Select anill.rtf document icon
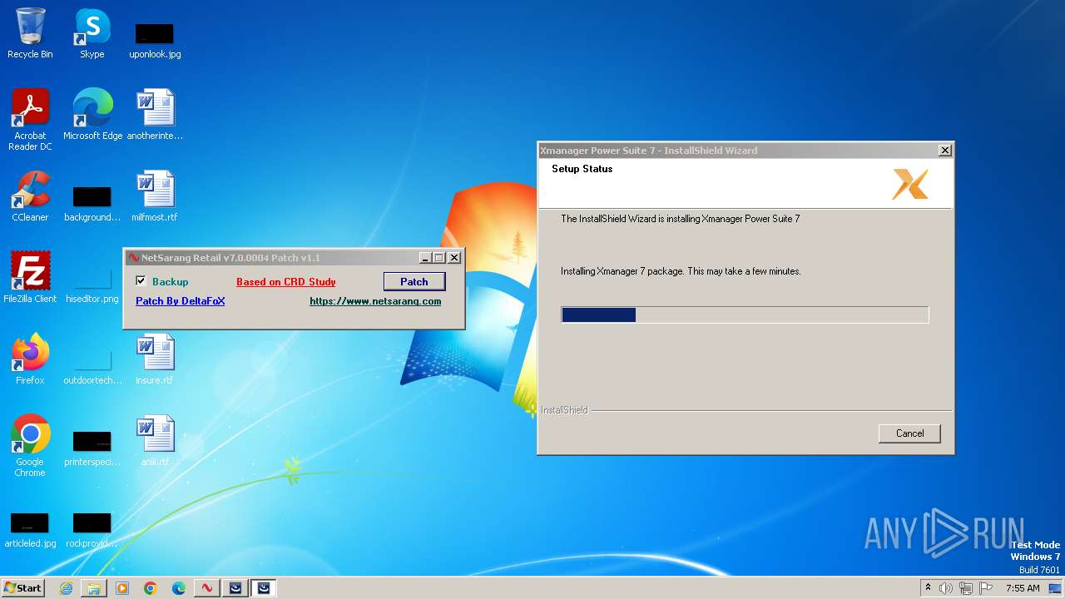 [155, 441]
